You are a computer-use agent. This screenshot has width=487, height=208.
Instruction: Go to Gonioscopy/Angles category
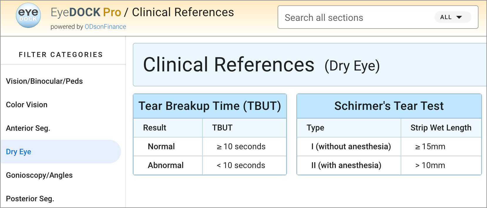click(39, 175)
